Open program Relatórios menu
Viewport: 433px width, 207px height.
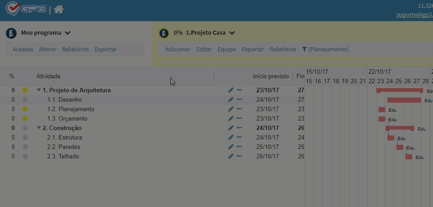point(75,49)
